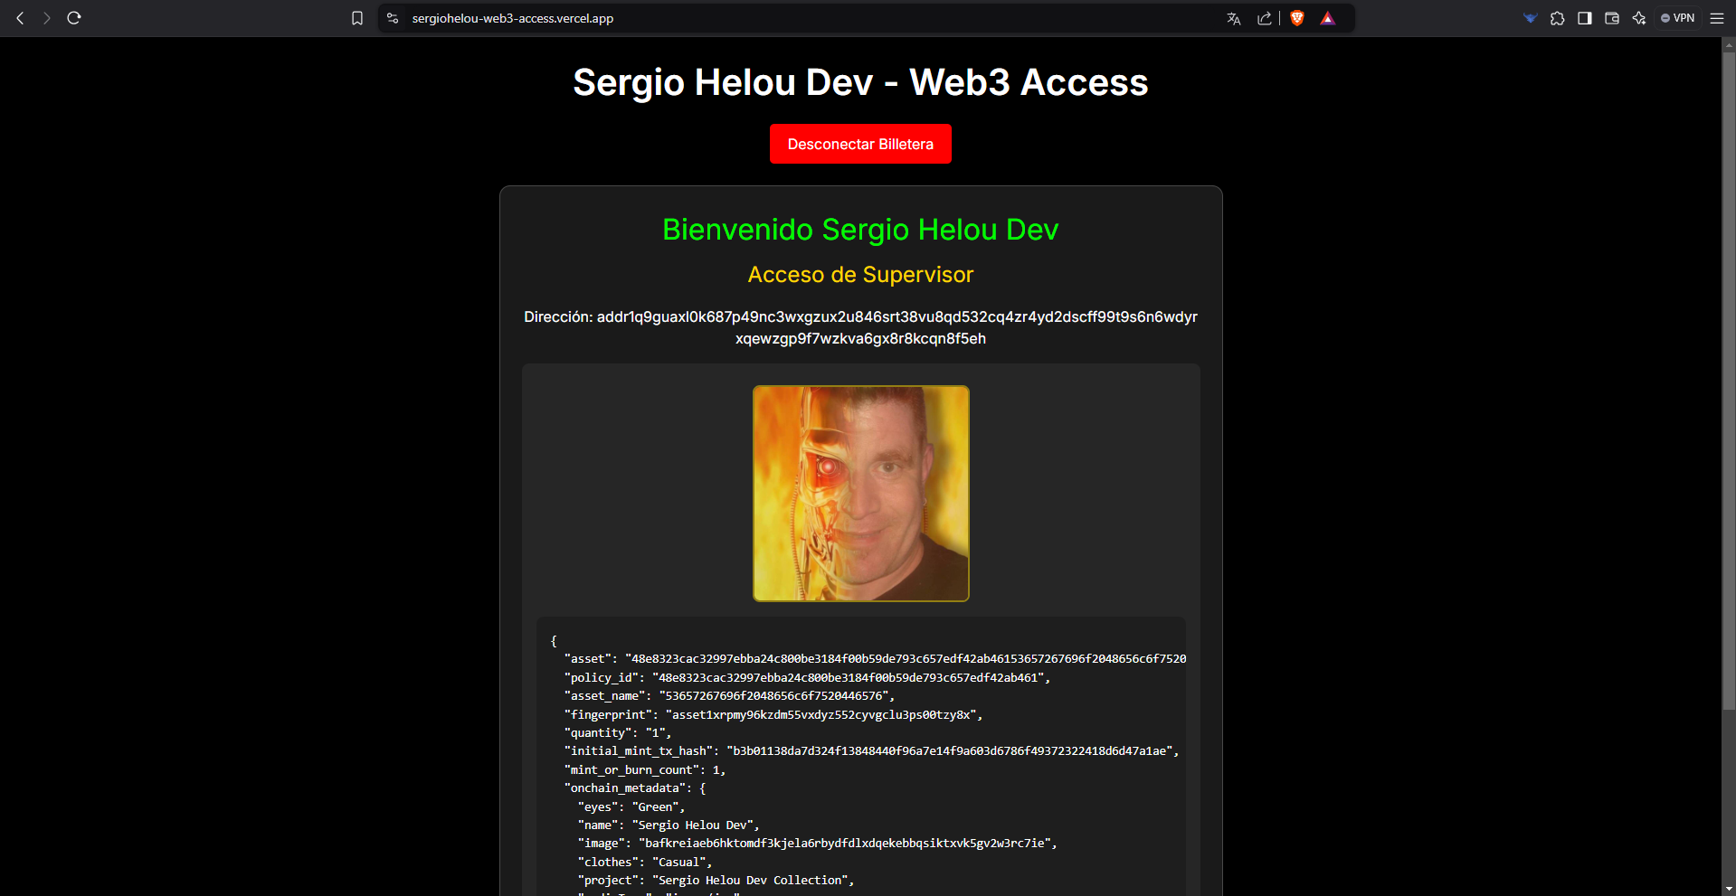This screenshot has width=1736, height=896.
Task: Click the "quantity" JSON line
Action: [618, 732]
